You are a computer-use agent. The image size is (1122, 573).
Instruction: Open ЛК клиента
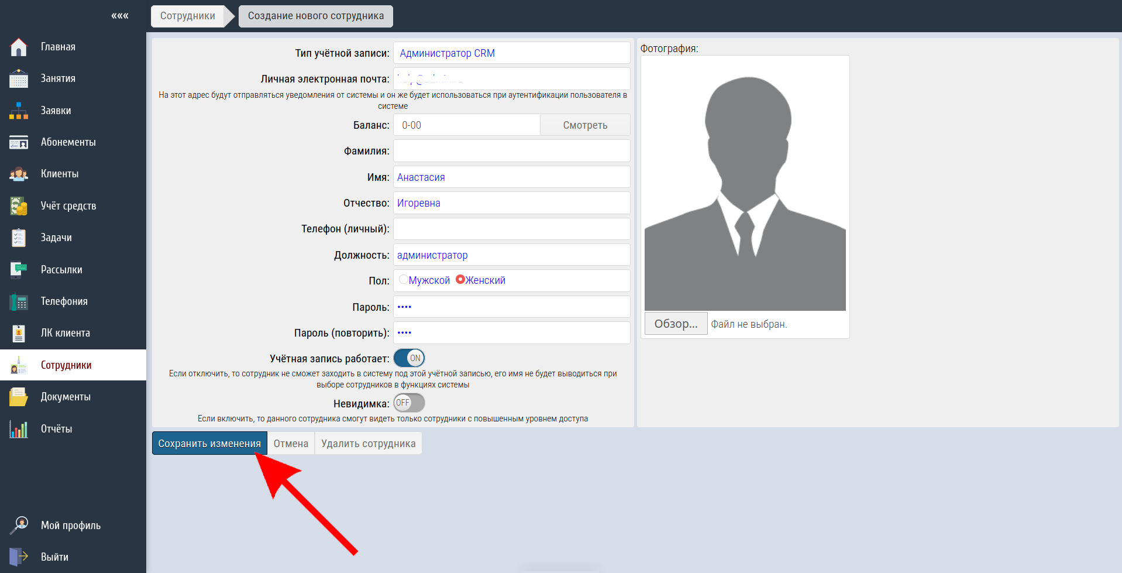click(x=66, y=333)
